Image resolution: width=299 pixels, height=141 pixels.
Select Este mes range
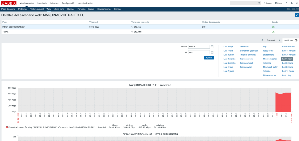[x=267, y=63]
